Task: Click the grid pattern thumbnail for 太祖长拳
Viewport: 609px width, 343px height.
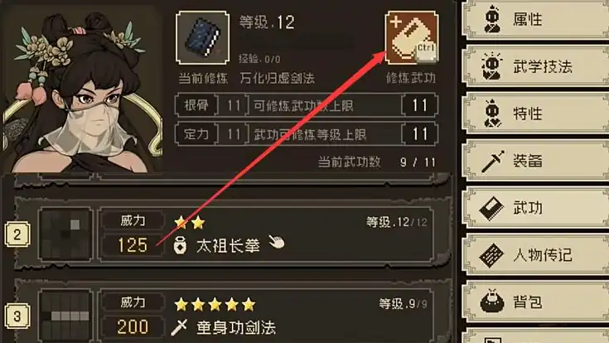Action: point(65,234)
